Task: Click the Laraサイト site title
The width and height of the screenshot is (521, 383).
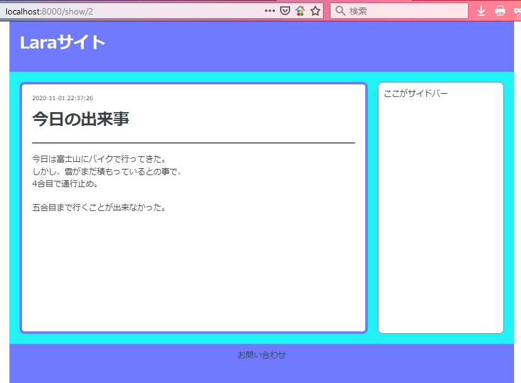Action: point(62,42)
